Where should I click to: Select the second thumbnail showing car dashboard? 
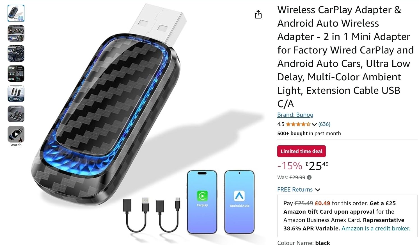tap(16, 33)
